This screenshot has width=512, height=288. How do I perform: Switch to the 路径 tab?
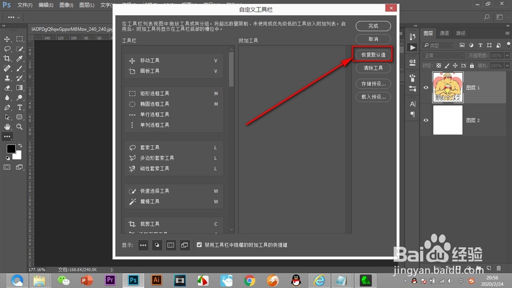tap(461, 33)
